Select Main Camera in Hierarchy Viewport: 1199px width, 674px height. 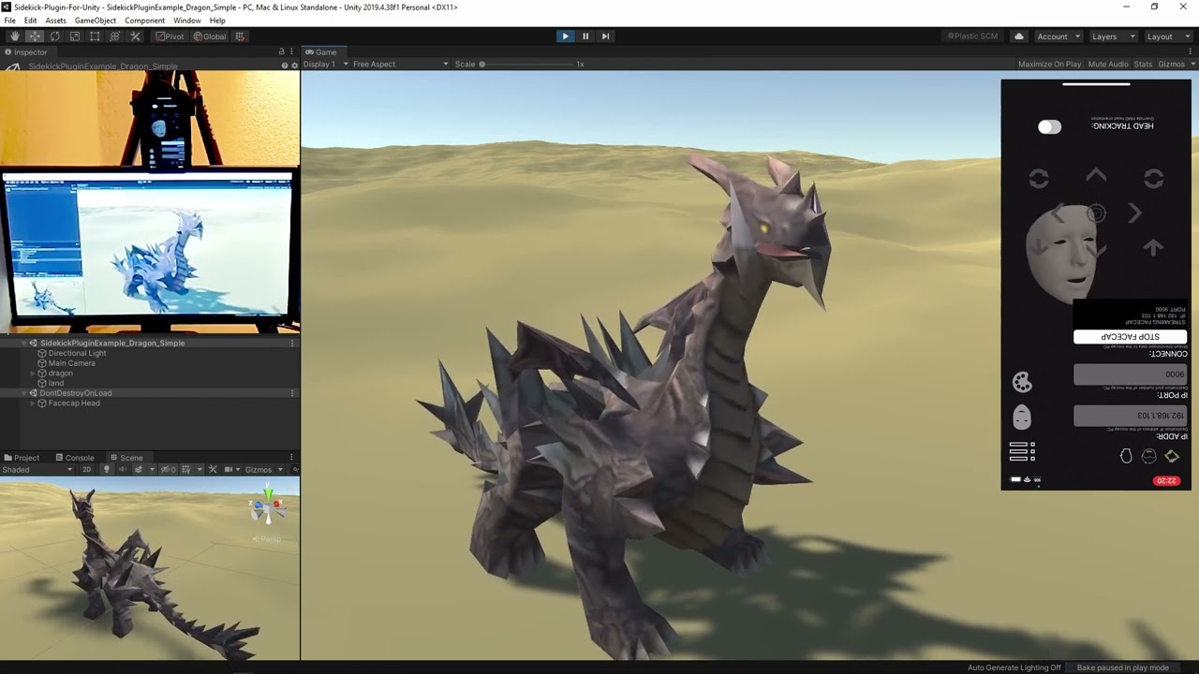tap(72, 363)
